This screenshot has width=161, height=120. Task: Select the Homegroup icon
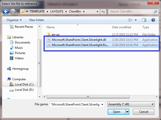[x=9, y=69]
